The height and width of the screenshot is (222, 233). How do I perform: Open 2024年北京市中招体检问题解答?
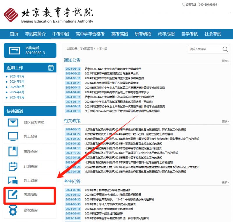(x=104, y=214)
